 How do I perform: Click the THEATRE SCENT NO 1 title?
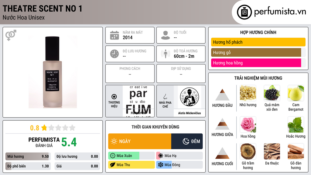[x=42, y=9]
